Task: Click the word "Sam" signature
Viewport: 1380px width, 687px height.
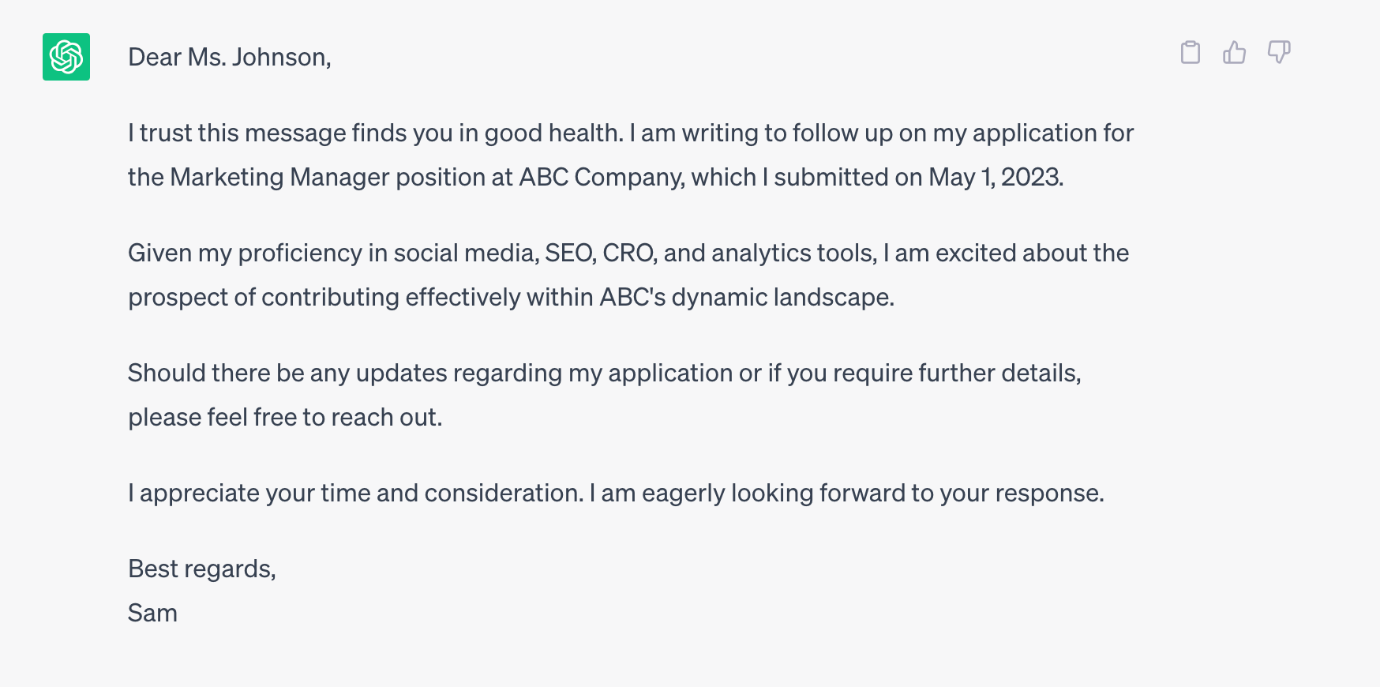Action: pyautogui.click(x=152, y=613)
